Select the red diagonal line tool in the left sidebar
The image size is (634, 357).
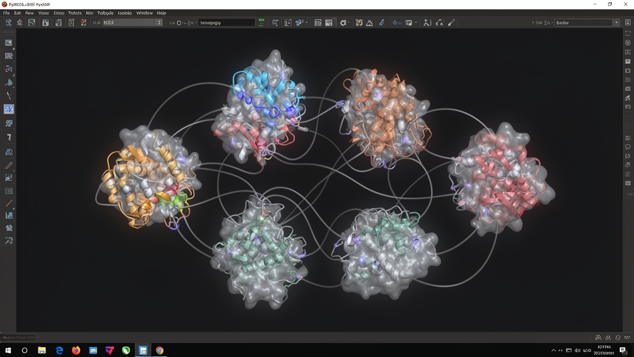9,203
